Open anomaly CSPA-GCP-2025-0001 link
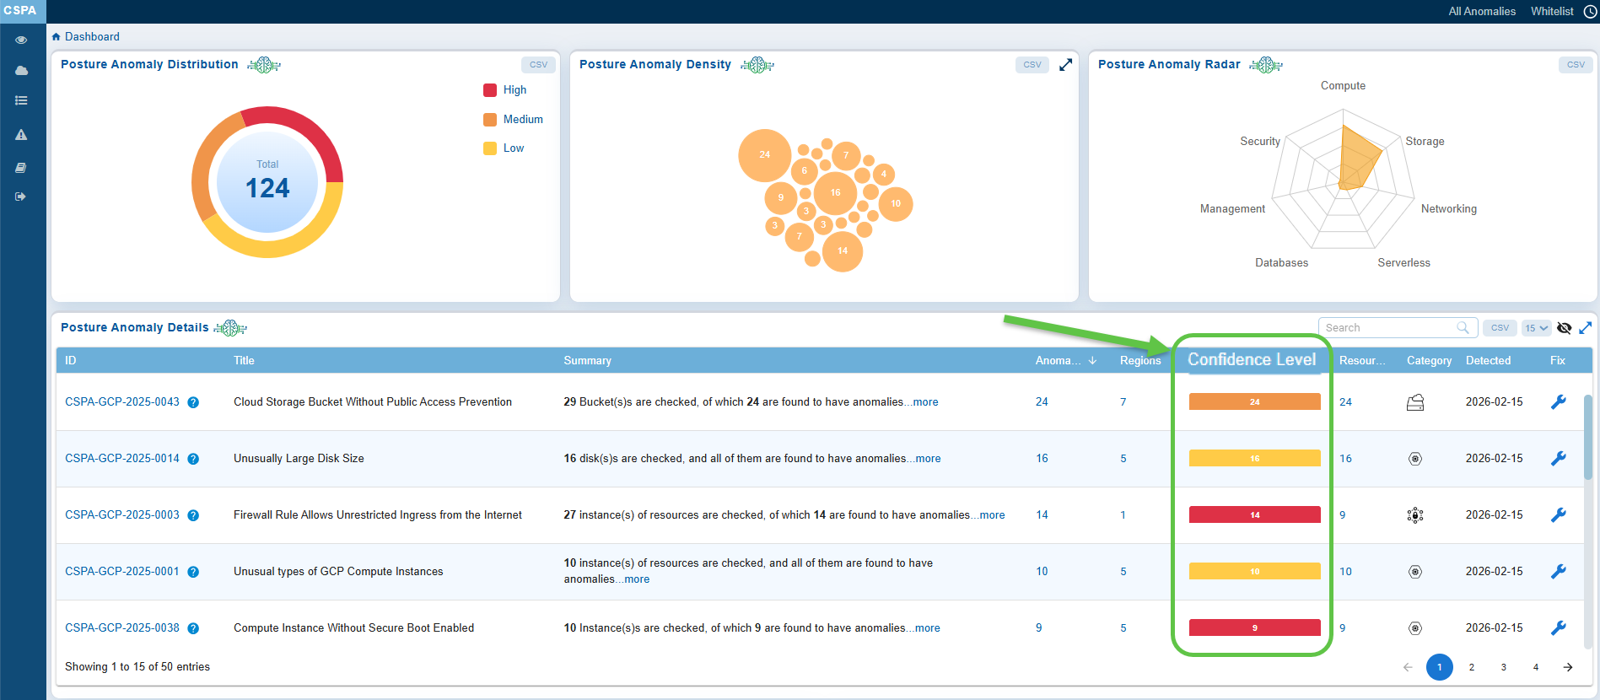The height and width of the screenshot is (700, 1600). pos(122,571)
